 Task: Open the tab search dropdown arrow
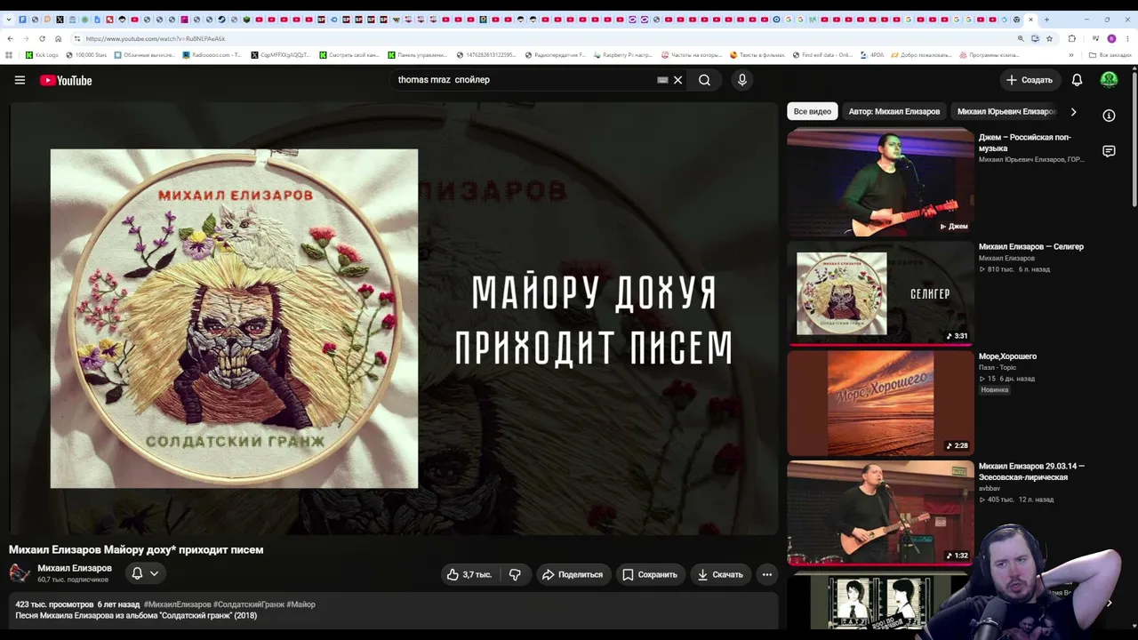(x=9, y=20)
